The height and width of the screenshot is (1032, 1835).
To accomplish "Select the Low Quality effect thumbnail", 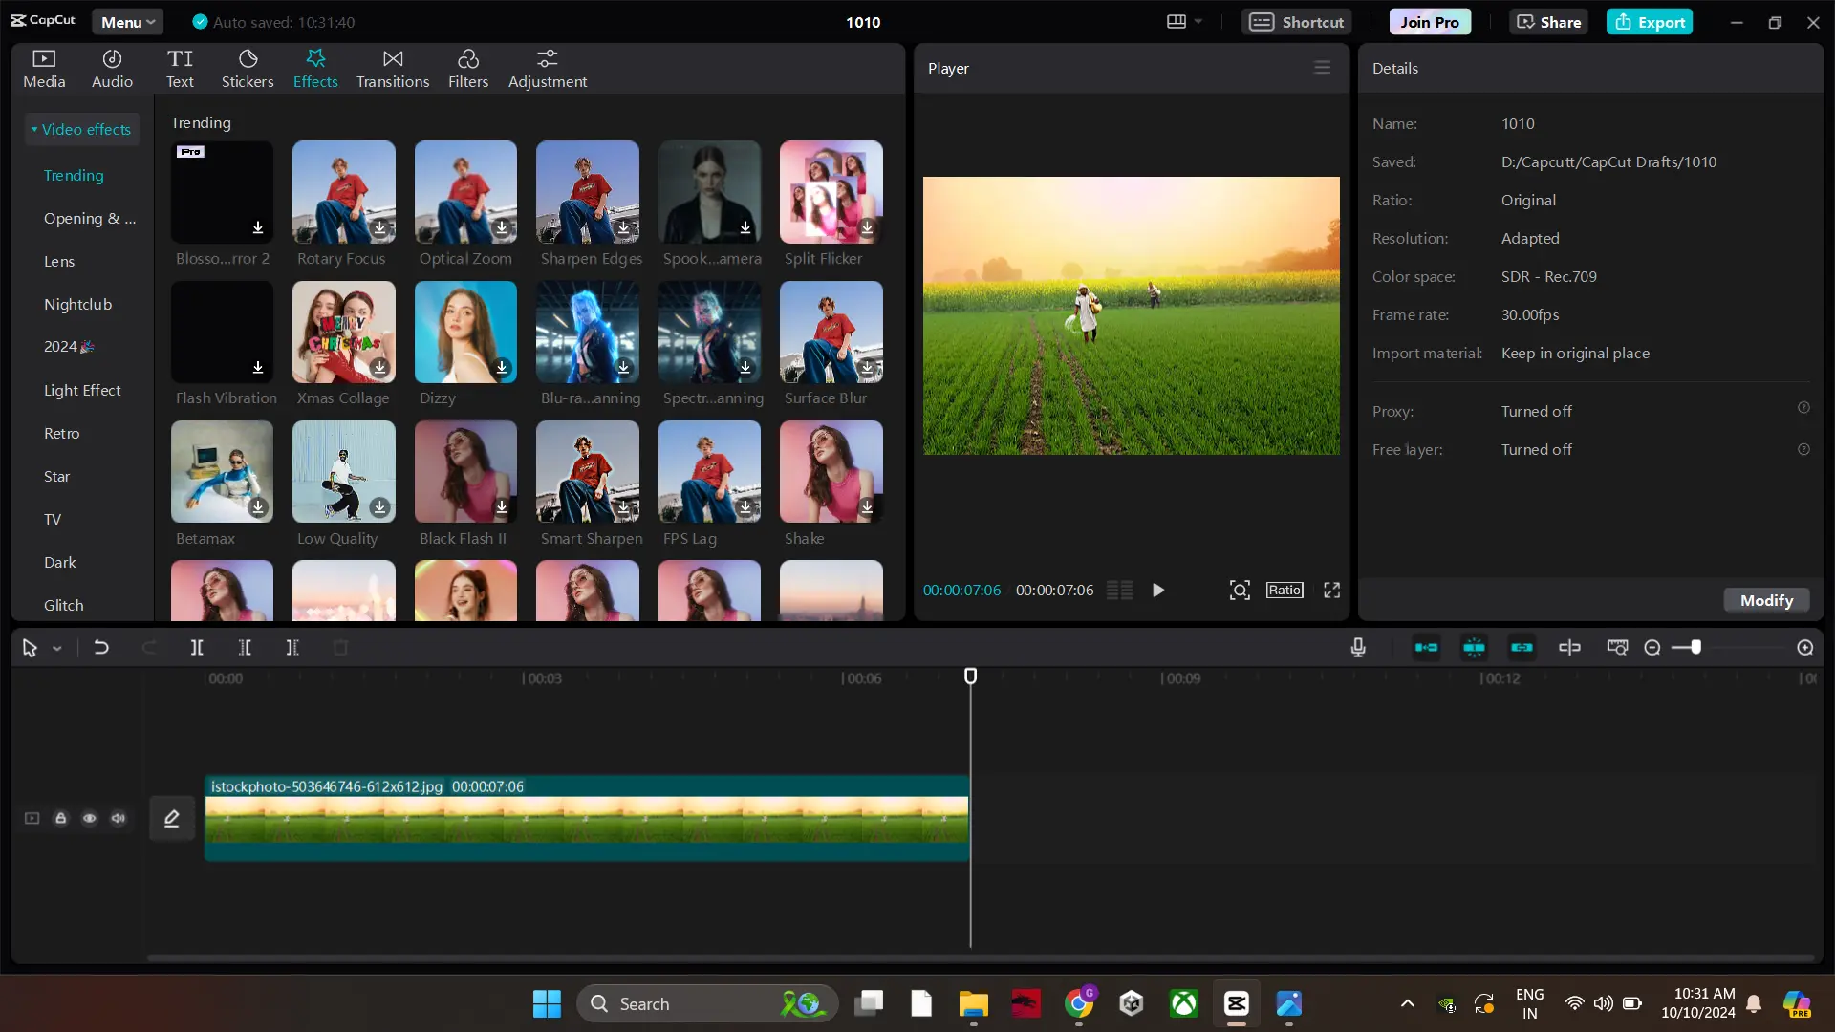I will tap(344, 471).
